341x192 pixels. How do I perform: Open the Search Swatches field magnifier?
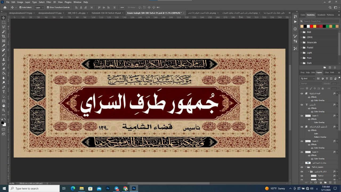coord(302,21)
